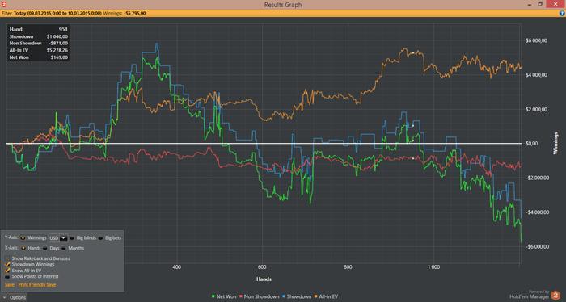
Task: Select Big bets for the Y-axis
Action: pyautogui.click(x=101, y=238)
